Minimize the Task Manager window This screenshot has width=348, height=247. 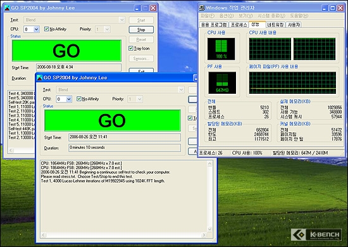[325, 8]
